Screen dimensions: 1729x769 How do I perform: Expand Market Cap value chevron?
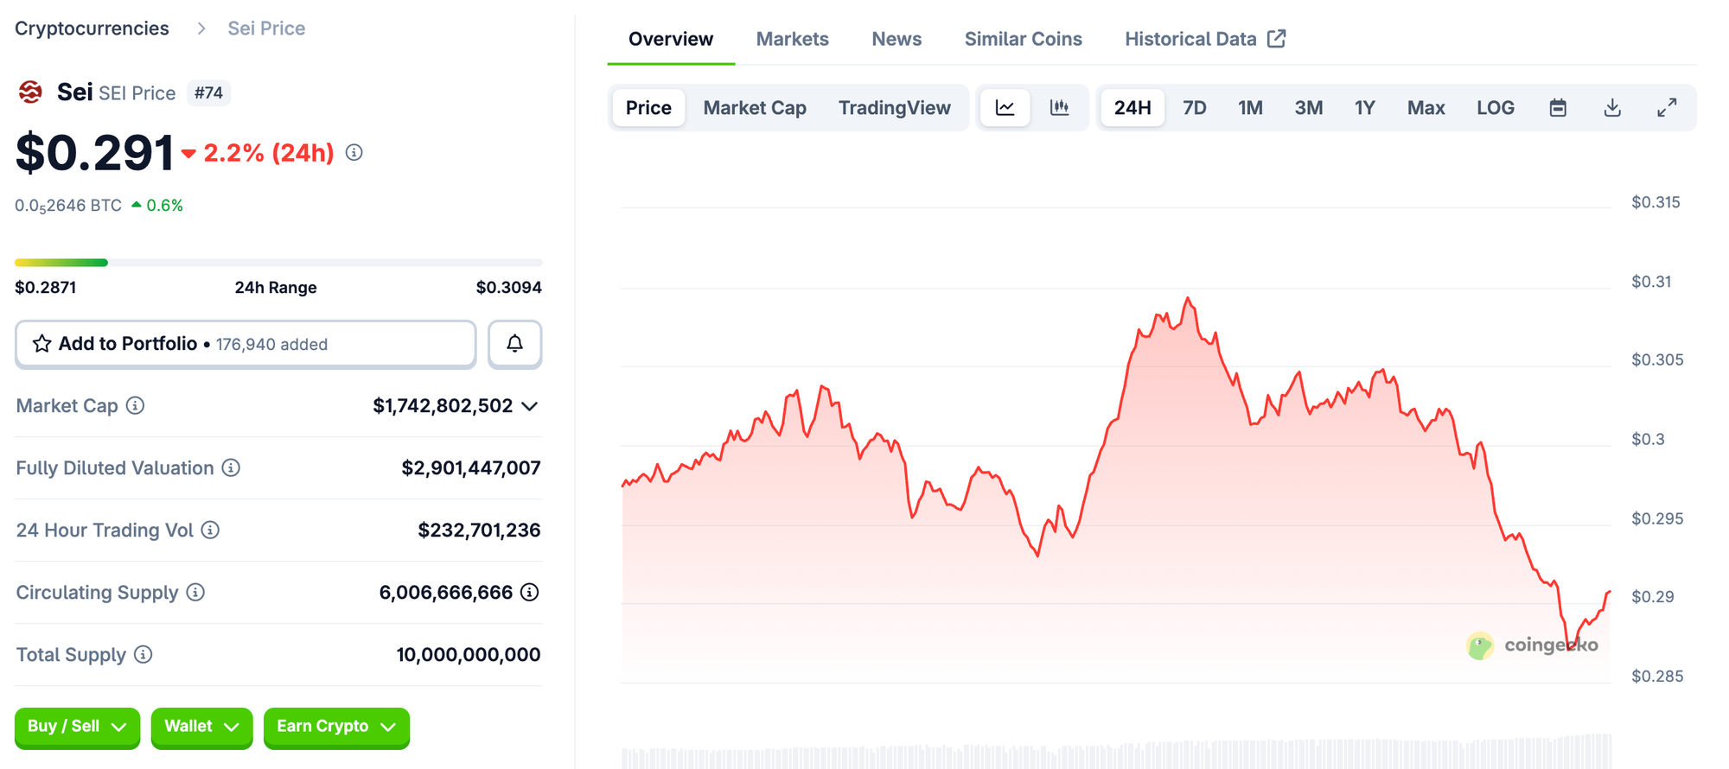(x=530, y=406)
